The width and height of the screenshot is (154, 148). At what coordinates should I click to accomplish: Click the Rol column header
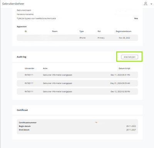tap(99, 31)
